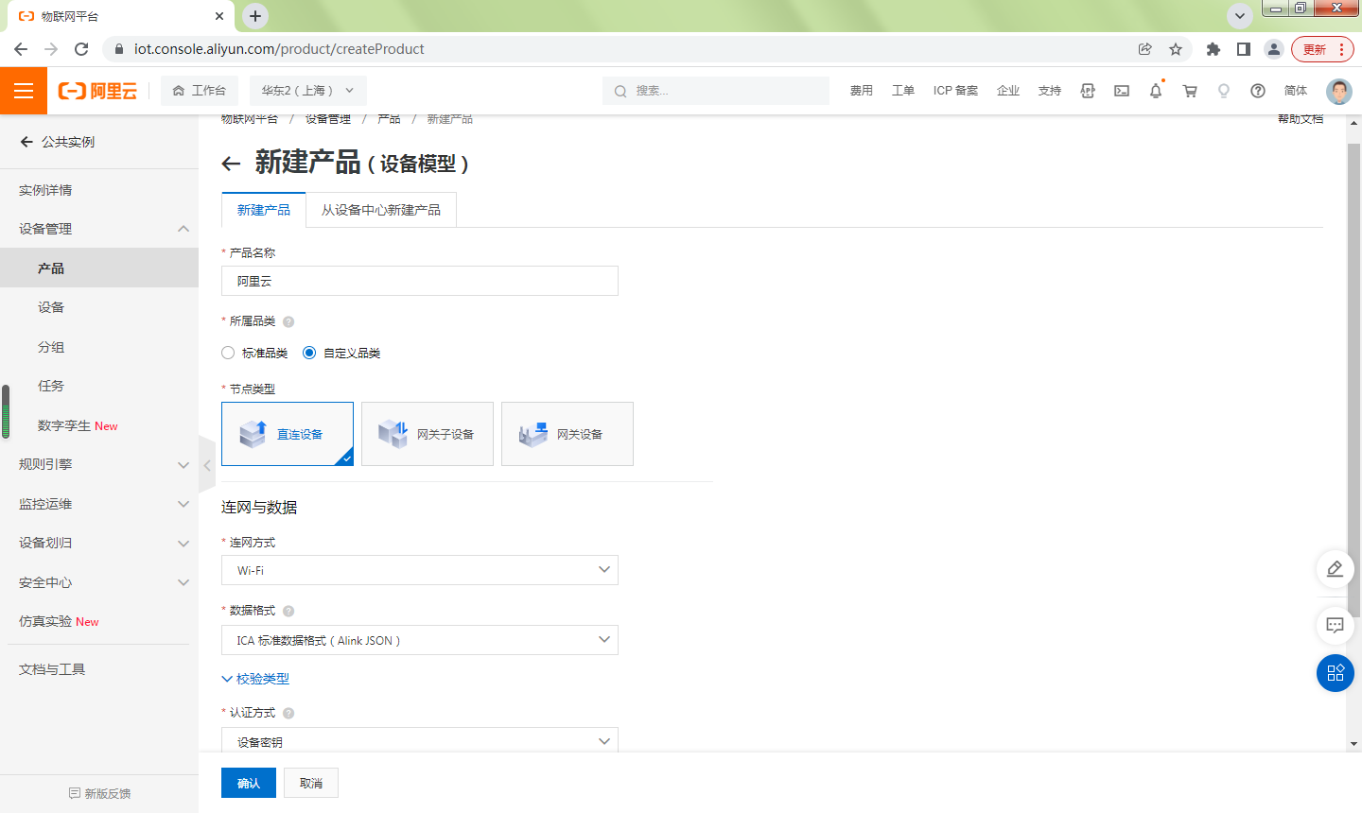Go back using arrow beside 新建产品 title

tap(231, 164)
